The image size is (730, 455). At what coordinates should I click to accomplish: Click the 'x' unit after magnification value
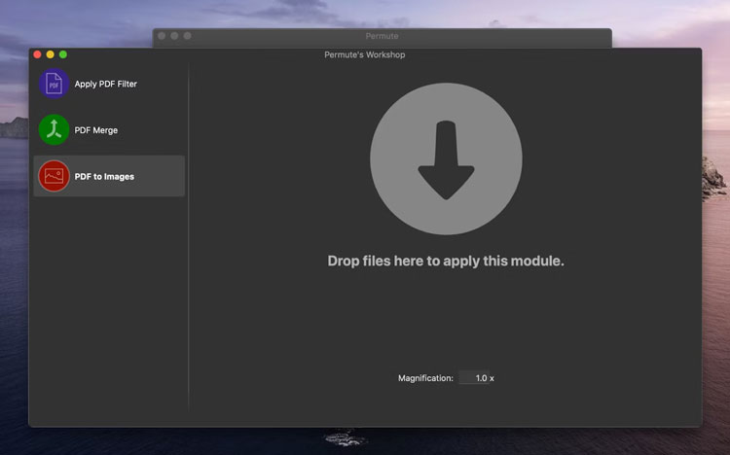pos(493,378)
